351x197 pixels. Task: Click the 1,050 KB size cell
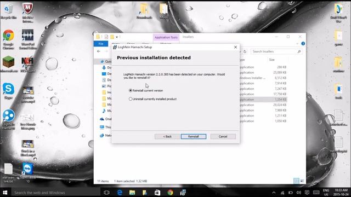(x=280, y=121)
